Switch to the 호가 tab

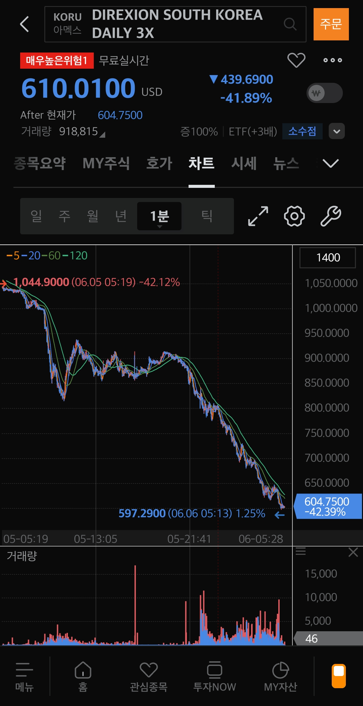tap(159, 163)
